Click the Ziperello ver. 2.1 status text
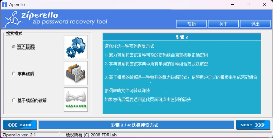Image resolution: width=273 pixels, height=138 pixels. tap(19, 135)
